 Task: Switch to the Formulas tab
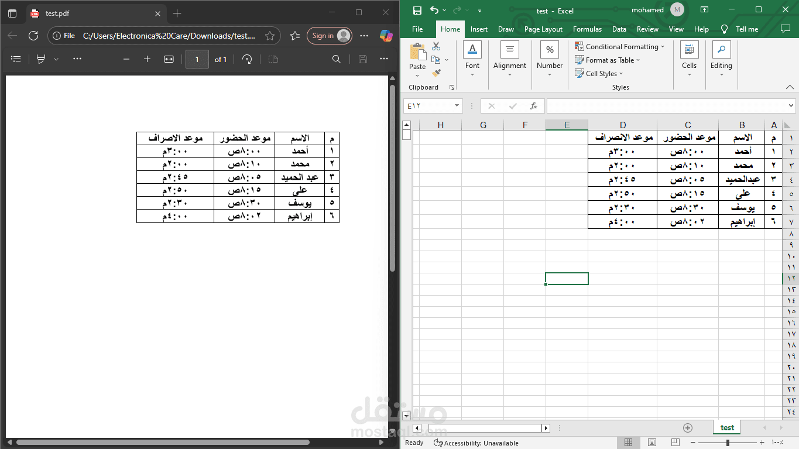coord(587,29)
